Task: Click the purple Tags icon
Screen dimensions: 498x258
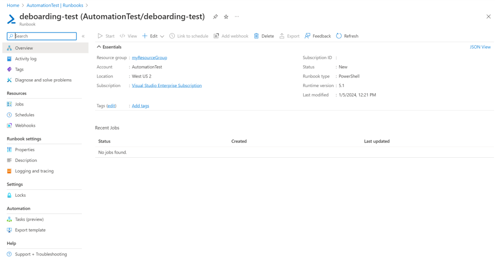Action: (x=9, y=69)
